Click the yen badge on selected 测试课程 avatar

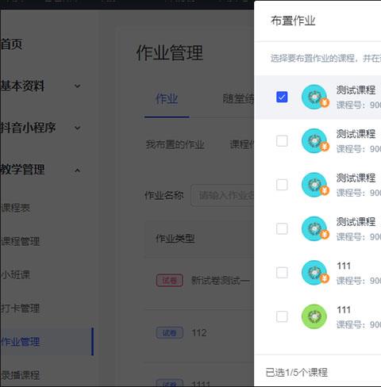(325, 102)
